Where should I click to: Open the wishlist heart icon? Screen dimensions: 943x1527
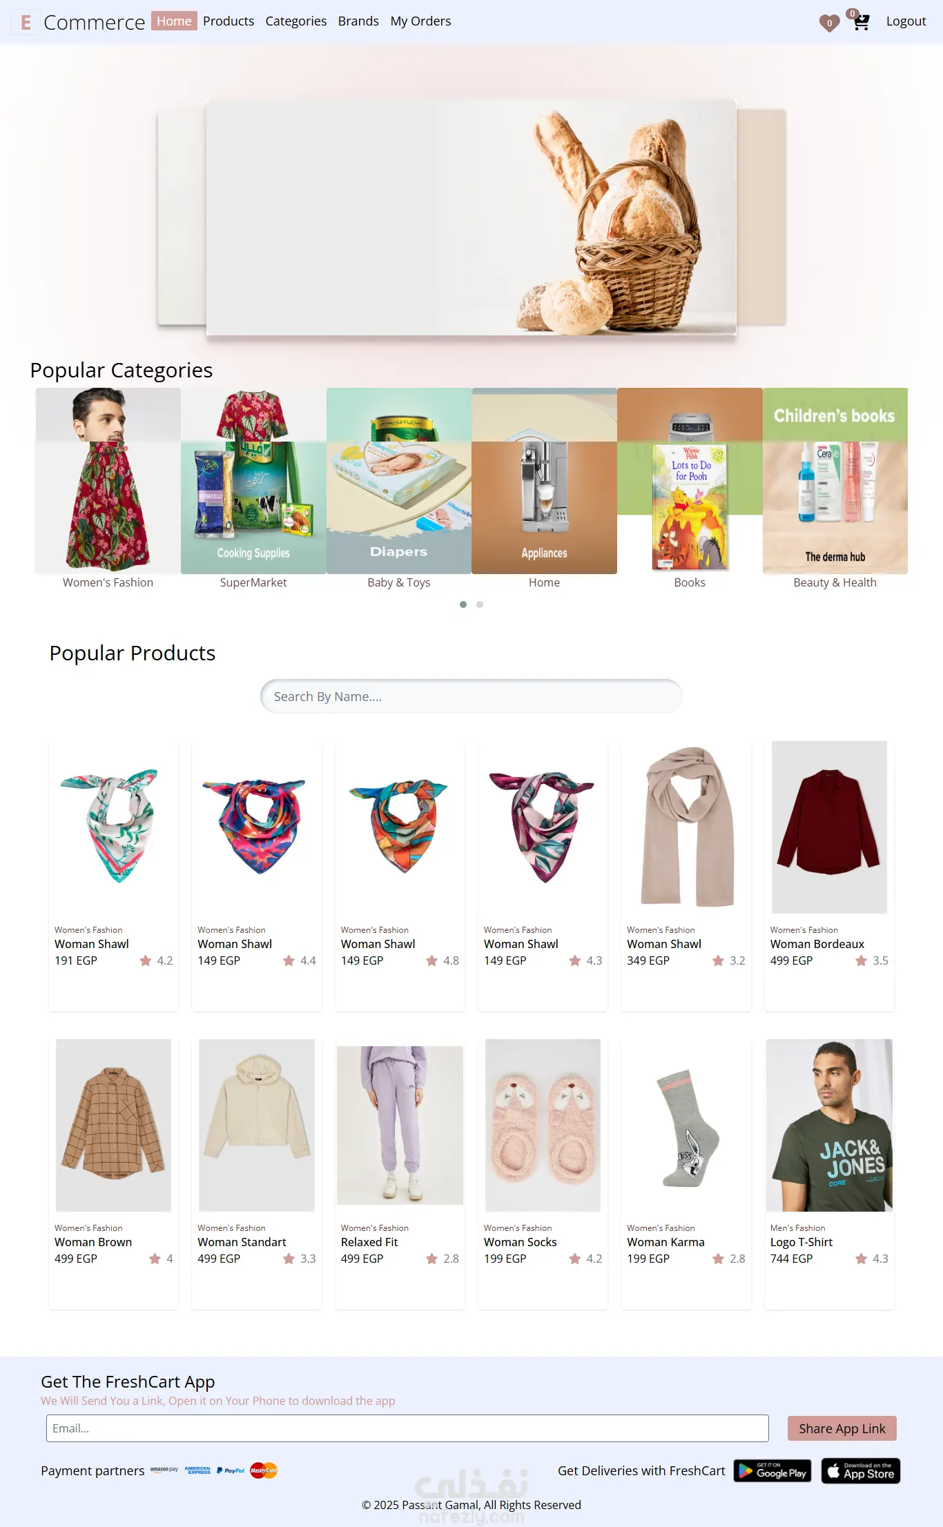tap(829, 23)
